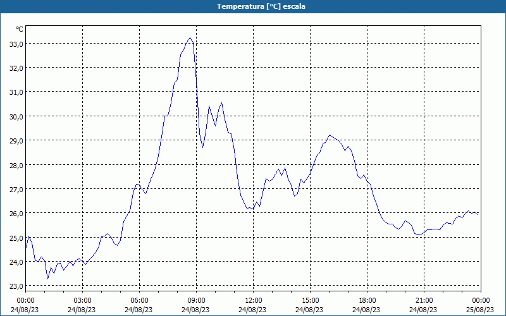Click the blue curve's peak above 33,0
Viewport: 506px width, 316px height.
click(190, 38)
